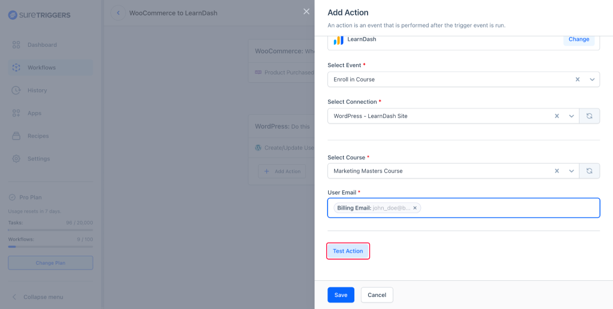Click the Add Action button in workflow

(282, 171)
